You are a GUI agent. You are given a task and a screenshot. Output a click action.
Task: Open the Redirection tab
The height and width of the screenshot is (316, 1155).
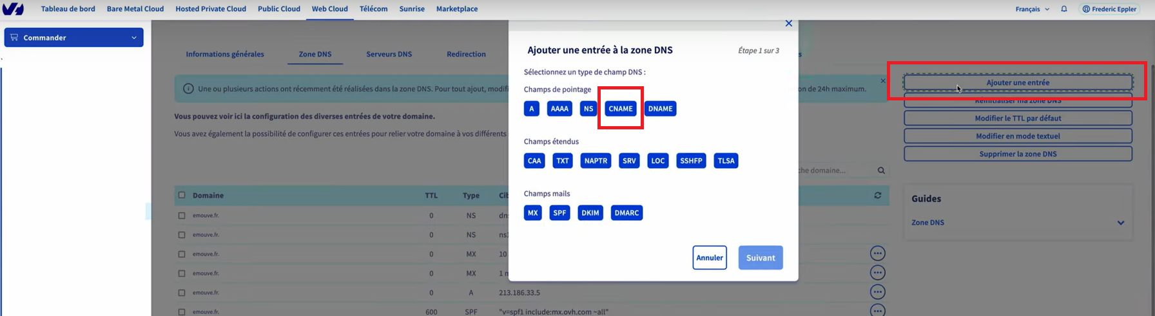[x=466, y=54]
